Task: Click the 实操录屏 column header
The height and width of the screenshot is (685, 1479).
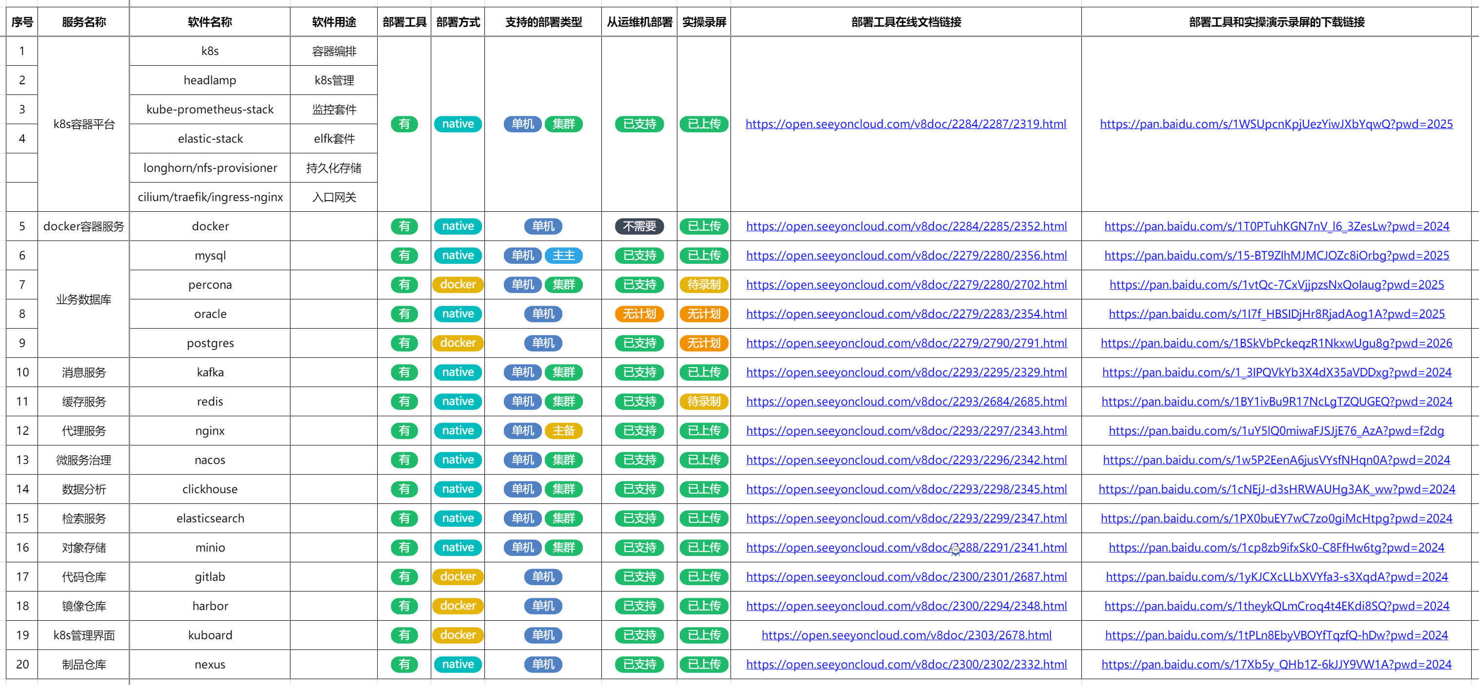Action: 704,22
